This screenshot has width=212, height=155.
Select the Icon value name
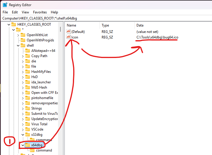pos(75,37)
